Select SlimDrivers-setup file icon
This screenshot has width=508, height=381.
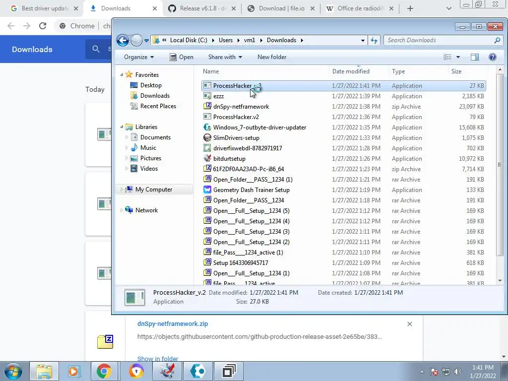pos(207,137)
